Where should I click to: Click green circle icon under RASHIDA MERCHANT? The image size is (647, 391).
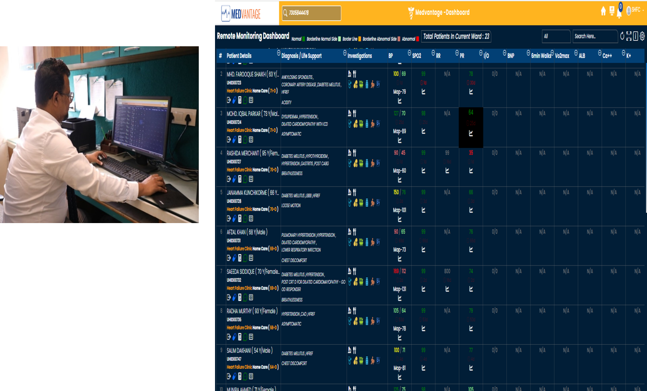245,179
